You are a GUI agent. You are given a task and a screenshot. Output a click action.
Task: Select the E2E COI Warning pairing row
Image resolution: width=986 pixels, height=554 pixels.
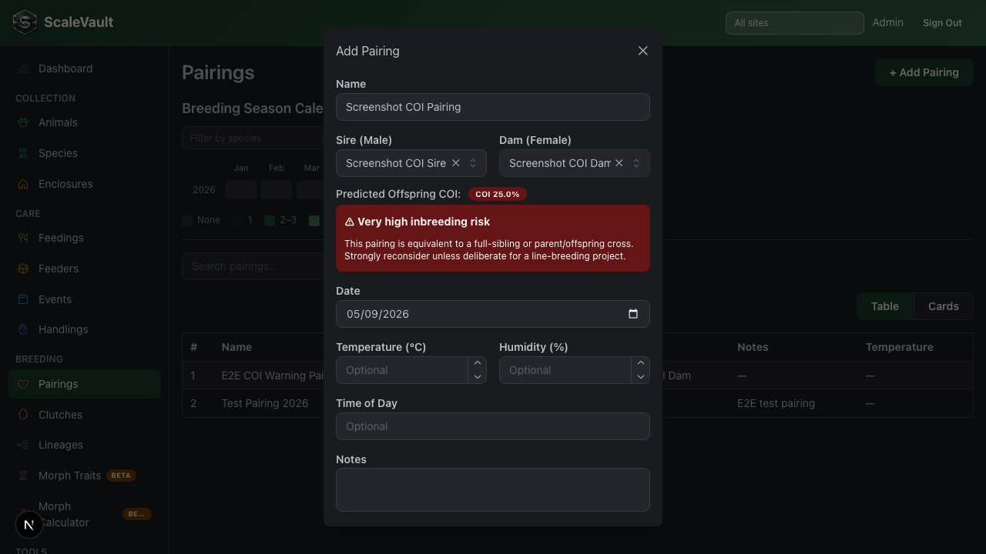(x=578, y=375)
